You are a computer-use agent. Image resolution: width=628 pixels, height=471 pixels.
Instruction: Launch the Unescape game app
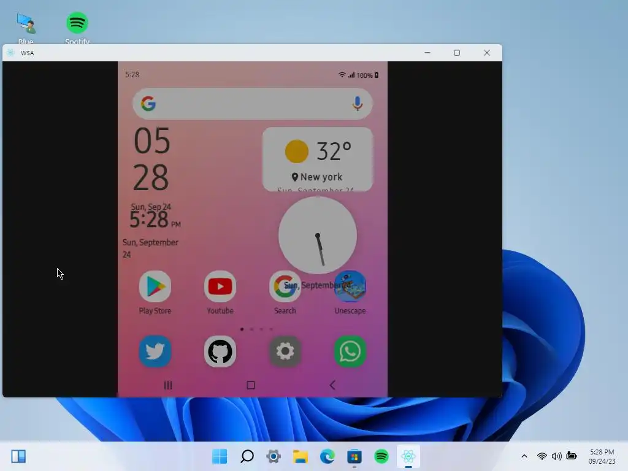click(350, 286)
